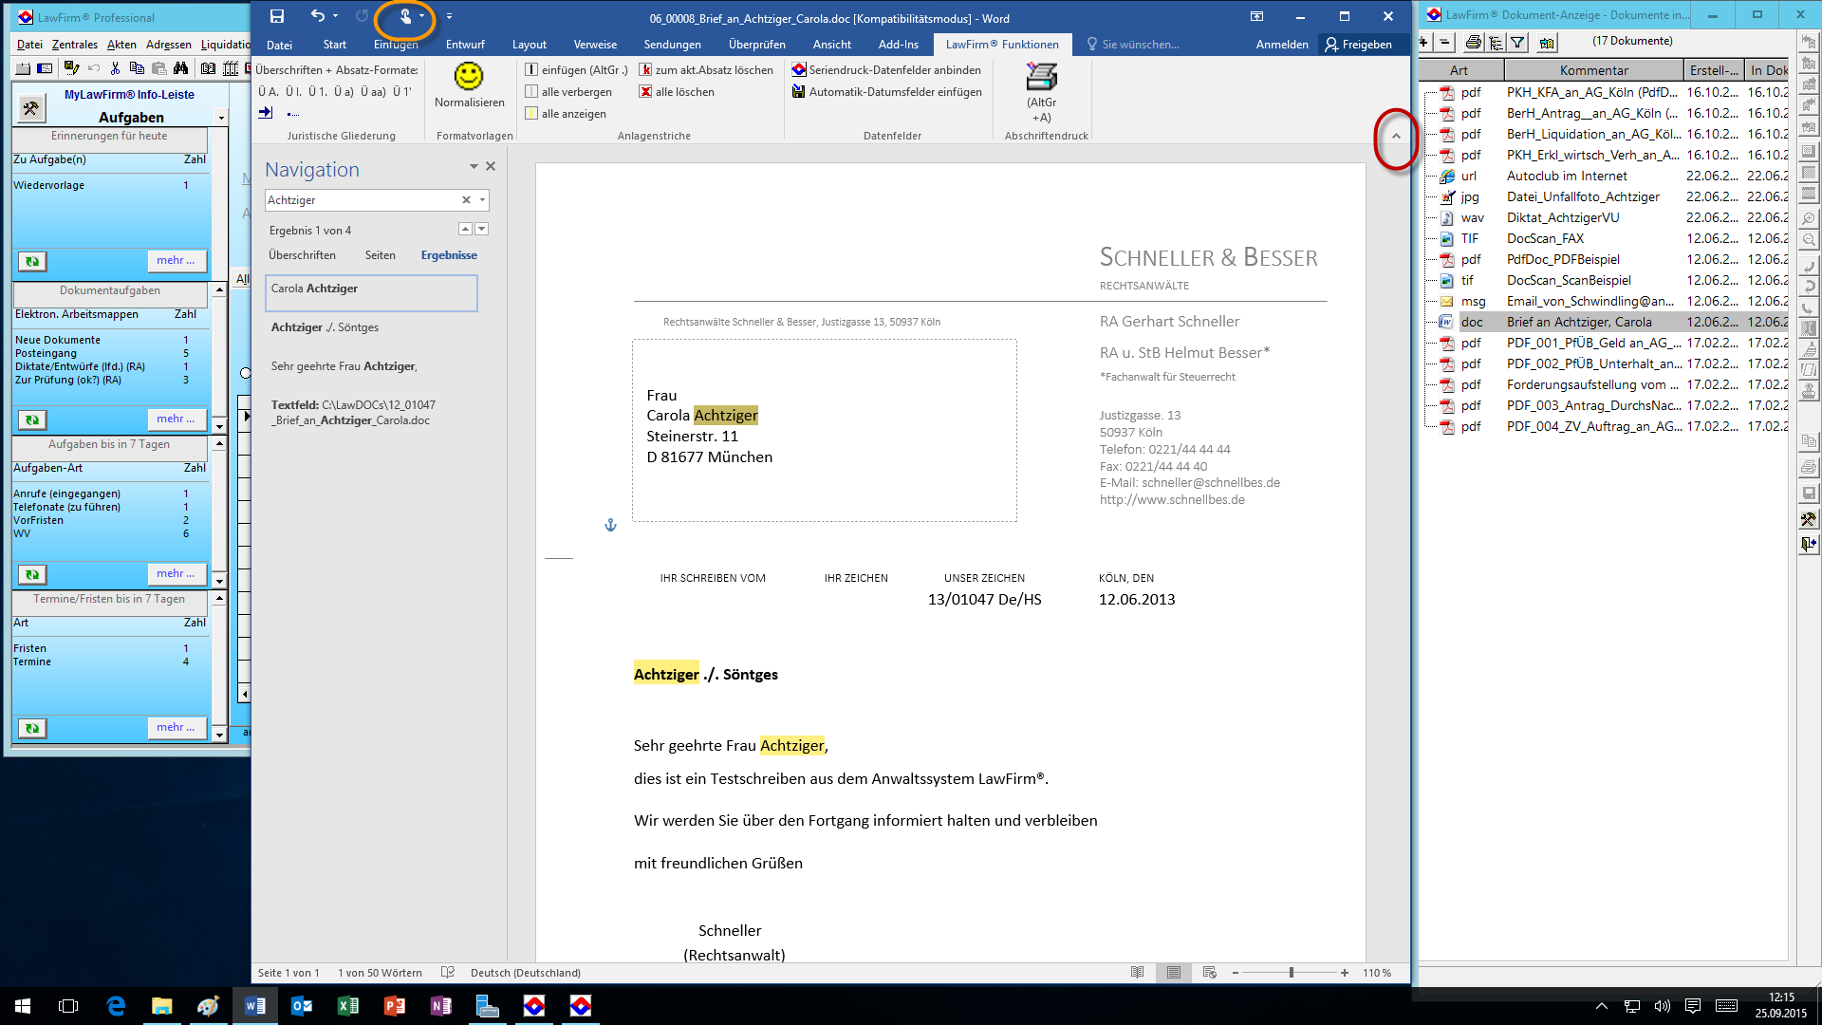This screenshot has width=1822, height=1025.
Task: Click the touch/mouse mode icon in quick access
Action: pos(405,16)
